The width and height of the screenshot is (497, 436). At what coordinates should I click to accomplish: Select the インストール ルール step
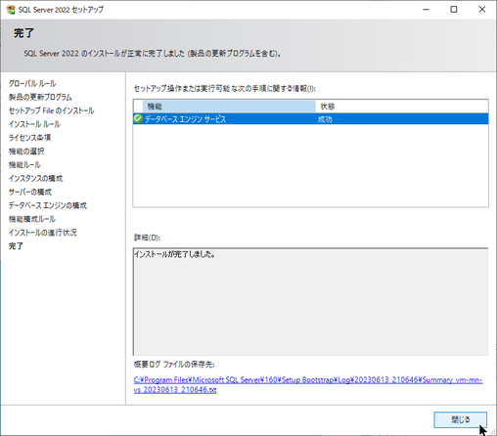click(x=34, y=124)
